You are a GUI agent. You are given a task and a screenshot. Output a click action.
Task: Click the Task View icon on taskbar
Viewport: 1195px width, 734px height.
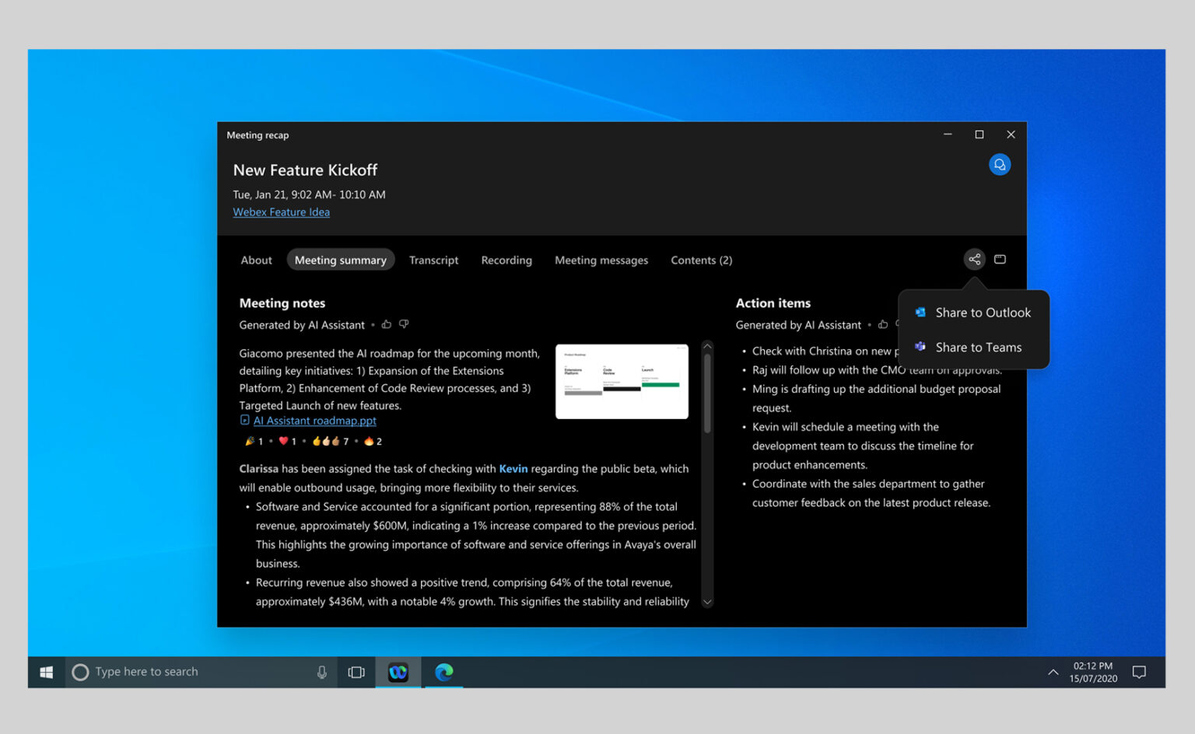(356, 672)
